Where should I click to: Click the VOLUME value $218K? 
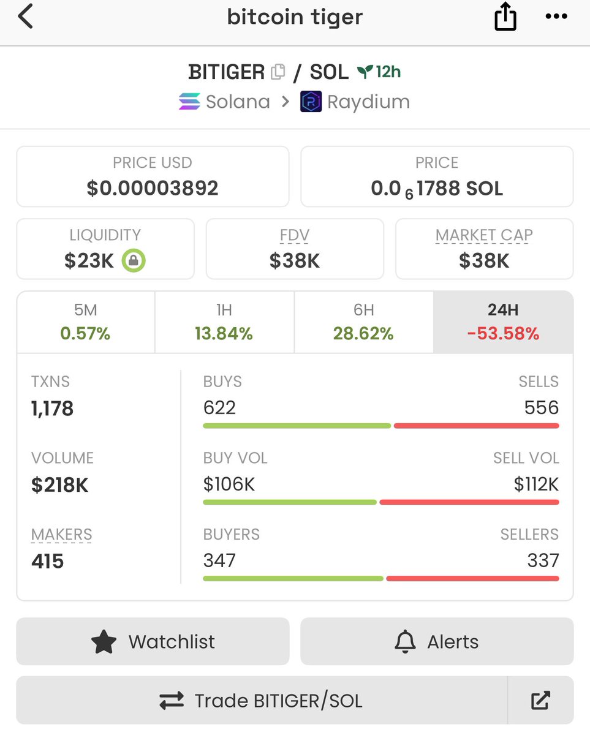pyautogui.click(x=59, y=485)
